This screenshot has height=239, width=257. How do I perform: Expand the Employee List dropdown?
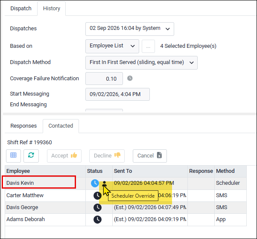pyautogui.click(x=112, y=46)
